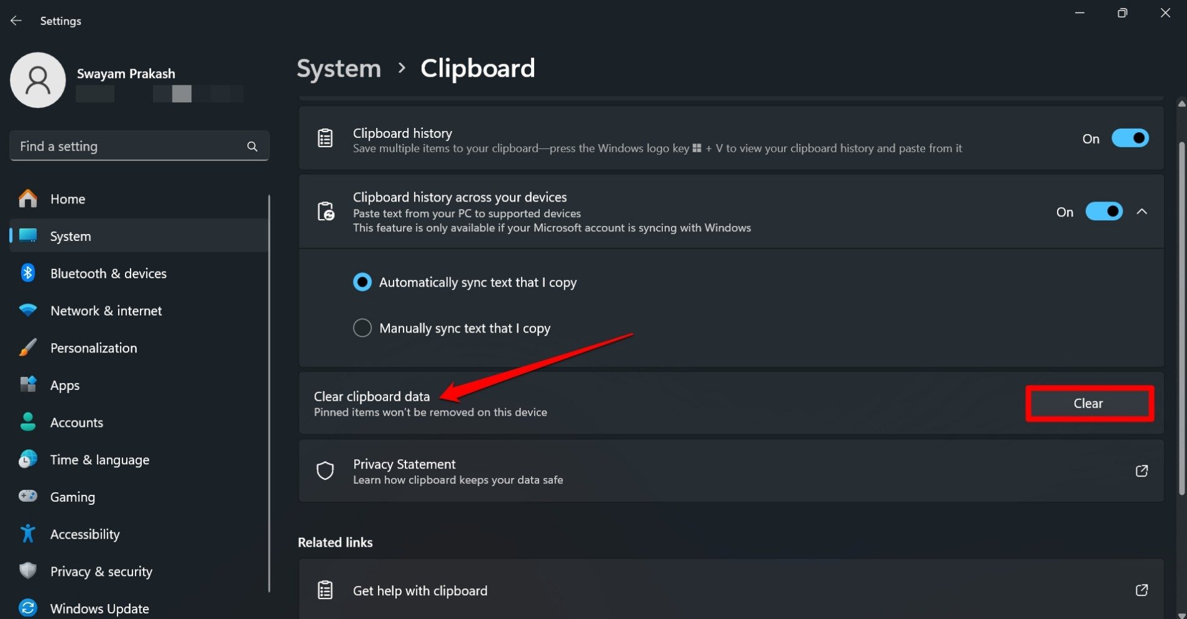The height and width of the screenshot is (619, 1187).
Task: Click the Network & internet wifi icon
Action: pos(28,310)
